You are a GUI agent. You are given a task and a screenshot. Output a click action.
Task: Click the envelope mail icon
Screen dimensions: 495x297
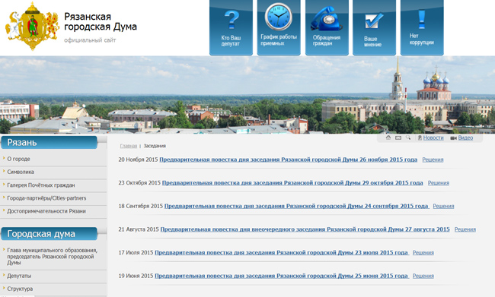click(x=398, y=137)
